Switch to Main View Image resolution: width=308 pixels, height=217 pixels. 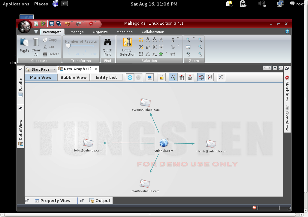(41, 78)
